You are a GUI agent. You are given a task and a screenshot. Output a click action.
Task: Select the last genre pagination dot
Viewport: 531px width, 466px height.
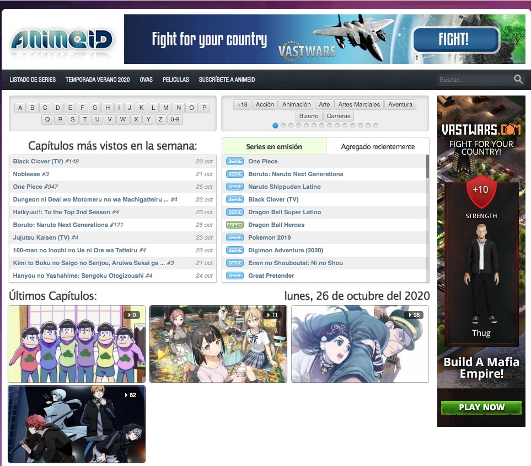(x=376, y=125)
